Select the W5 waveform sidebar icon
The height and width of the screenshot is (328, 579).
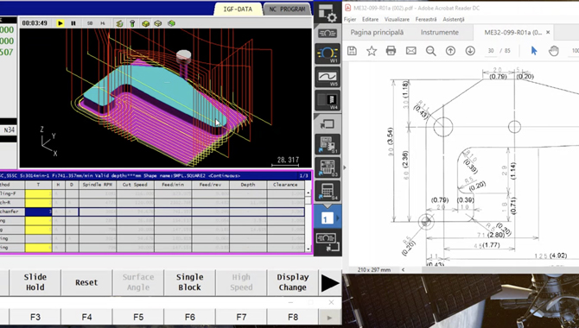[328, 78]
